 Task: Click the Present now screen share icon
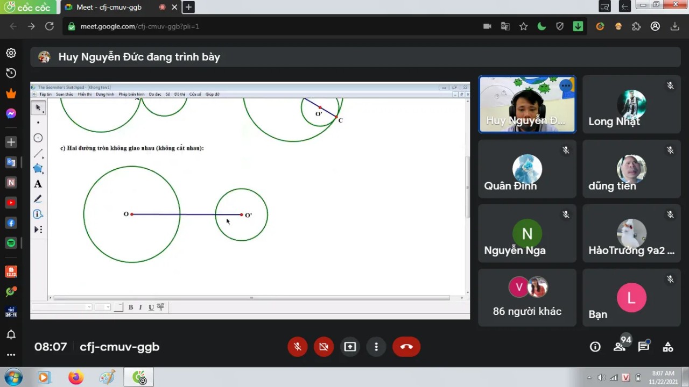click(x=350, y=347)
